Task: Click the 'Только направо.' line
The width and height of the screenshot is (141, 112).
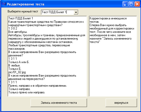Action: pyautogui.click(x=20, y=89)
